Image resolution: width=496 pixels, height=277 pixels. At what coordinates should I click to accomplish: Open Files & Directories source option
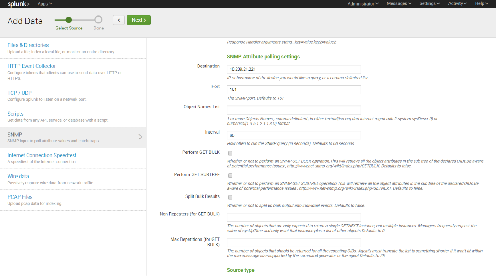(x=28, y=45)
